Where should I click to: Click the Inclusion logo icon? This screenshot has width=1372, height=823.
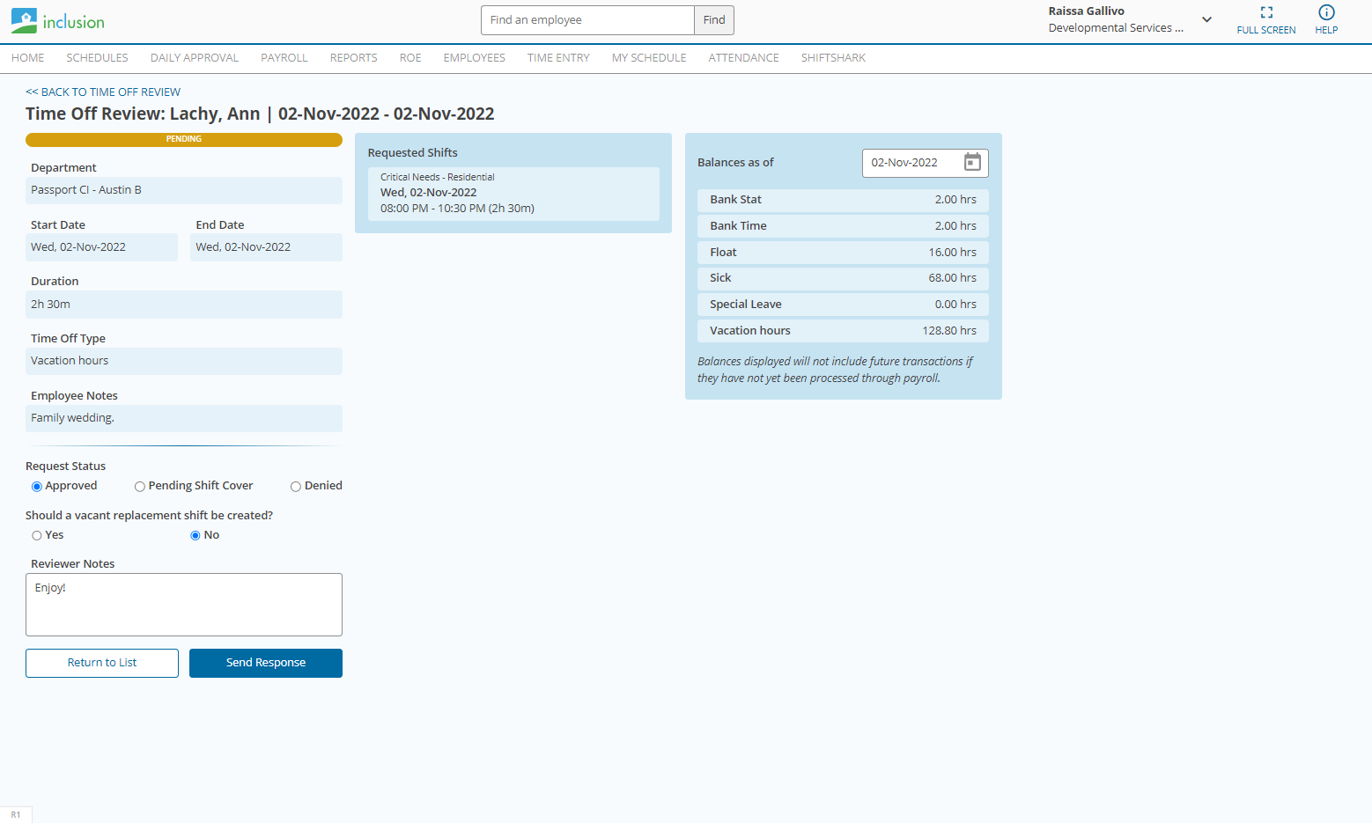click(24, 21)
